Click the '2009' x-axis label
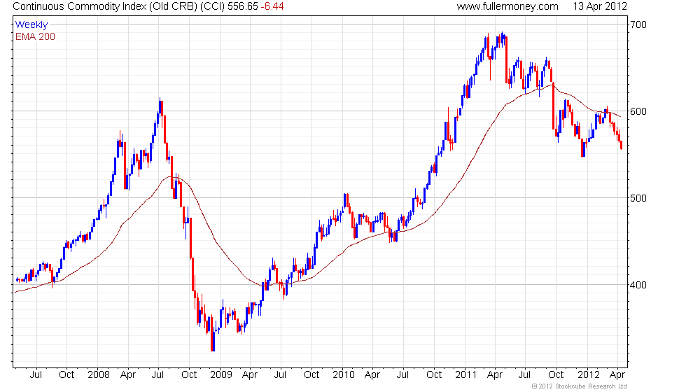This screenshot has width=686, height=392. pos(221,375)
